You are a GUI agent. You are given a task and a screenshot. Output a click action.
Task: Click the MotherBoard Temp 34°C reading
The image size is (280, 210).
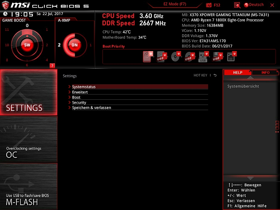(x=124, y=37)
